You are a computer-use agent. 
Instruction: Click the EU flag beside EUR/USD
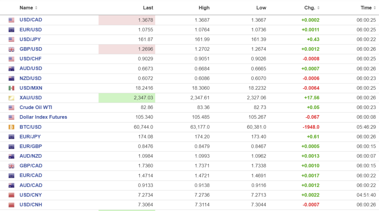pyautogui.click(x=11, y=30)
